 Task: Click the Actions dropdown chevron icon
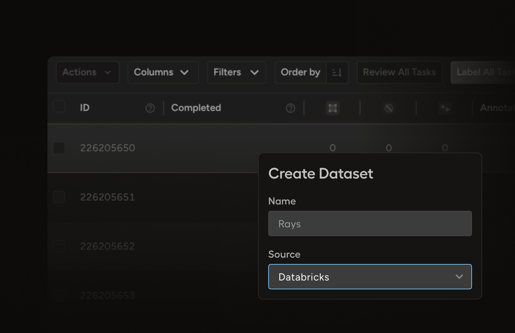click(107, 72)
